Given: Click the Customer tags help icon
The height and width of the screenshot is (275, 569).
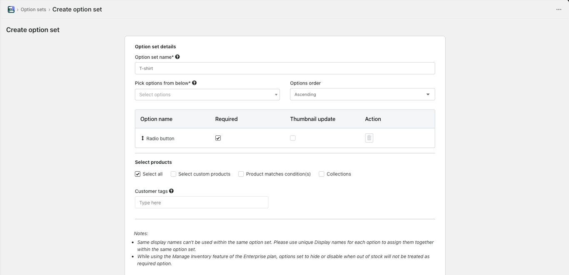Looking at the screenshot, I should pyautogui.click(x=171, y=191).
